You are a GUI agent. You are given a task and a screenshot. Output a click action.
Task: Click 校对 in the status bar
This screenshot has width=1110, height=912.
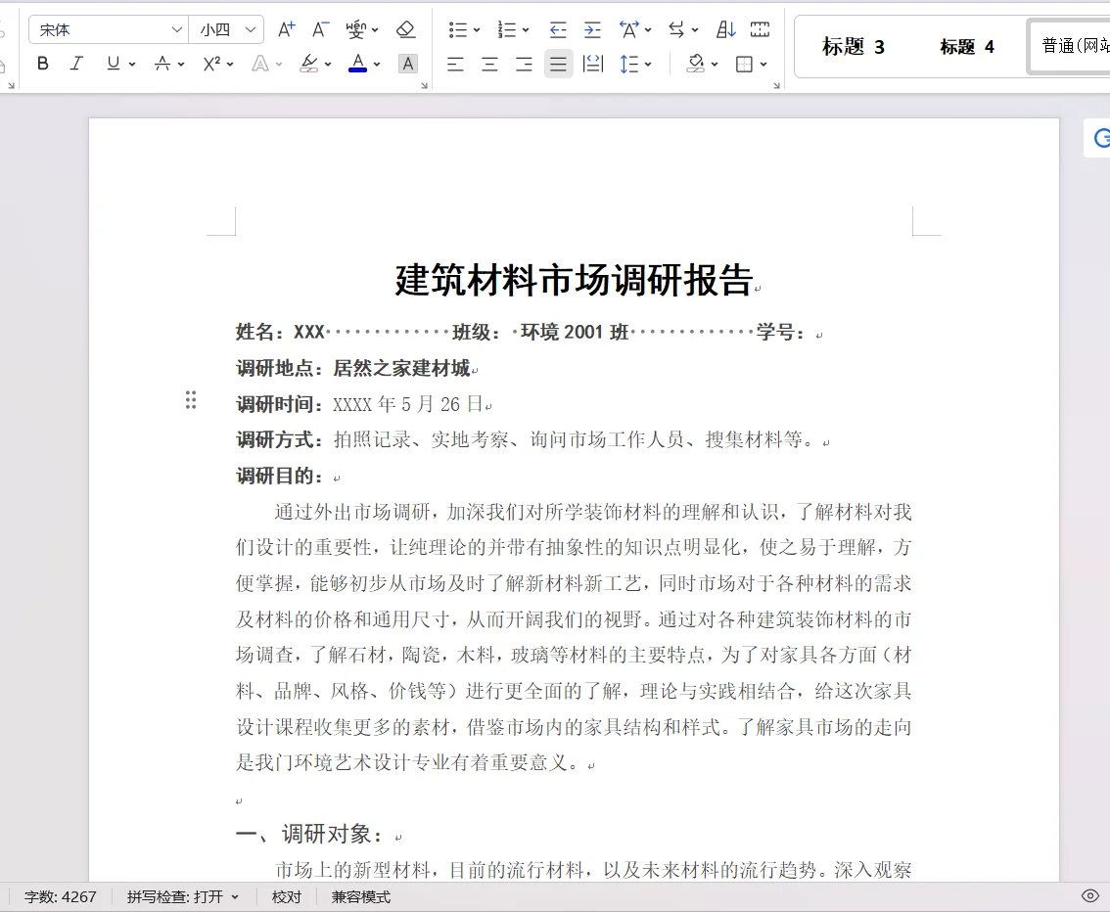click(287, 897)
